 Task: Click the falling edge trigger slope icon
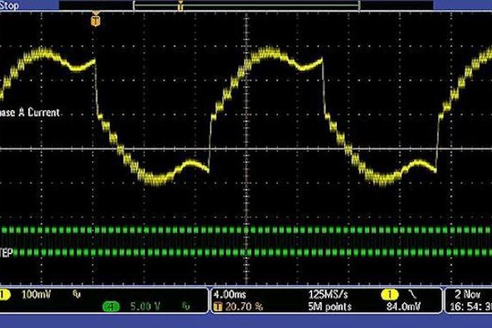[412, 295]
